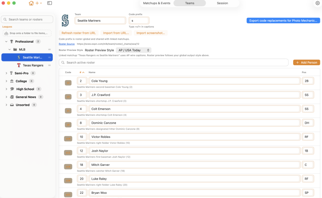
Task: Switch to the Session tab
Action: 222,3
